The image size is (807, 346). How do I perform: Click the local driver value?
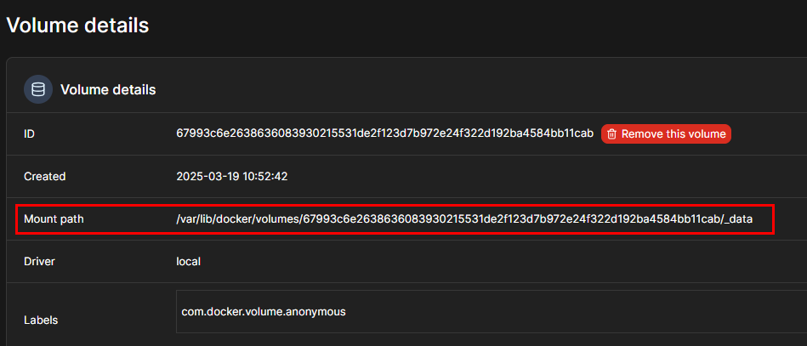(x=188, y=262)
